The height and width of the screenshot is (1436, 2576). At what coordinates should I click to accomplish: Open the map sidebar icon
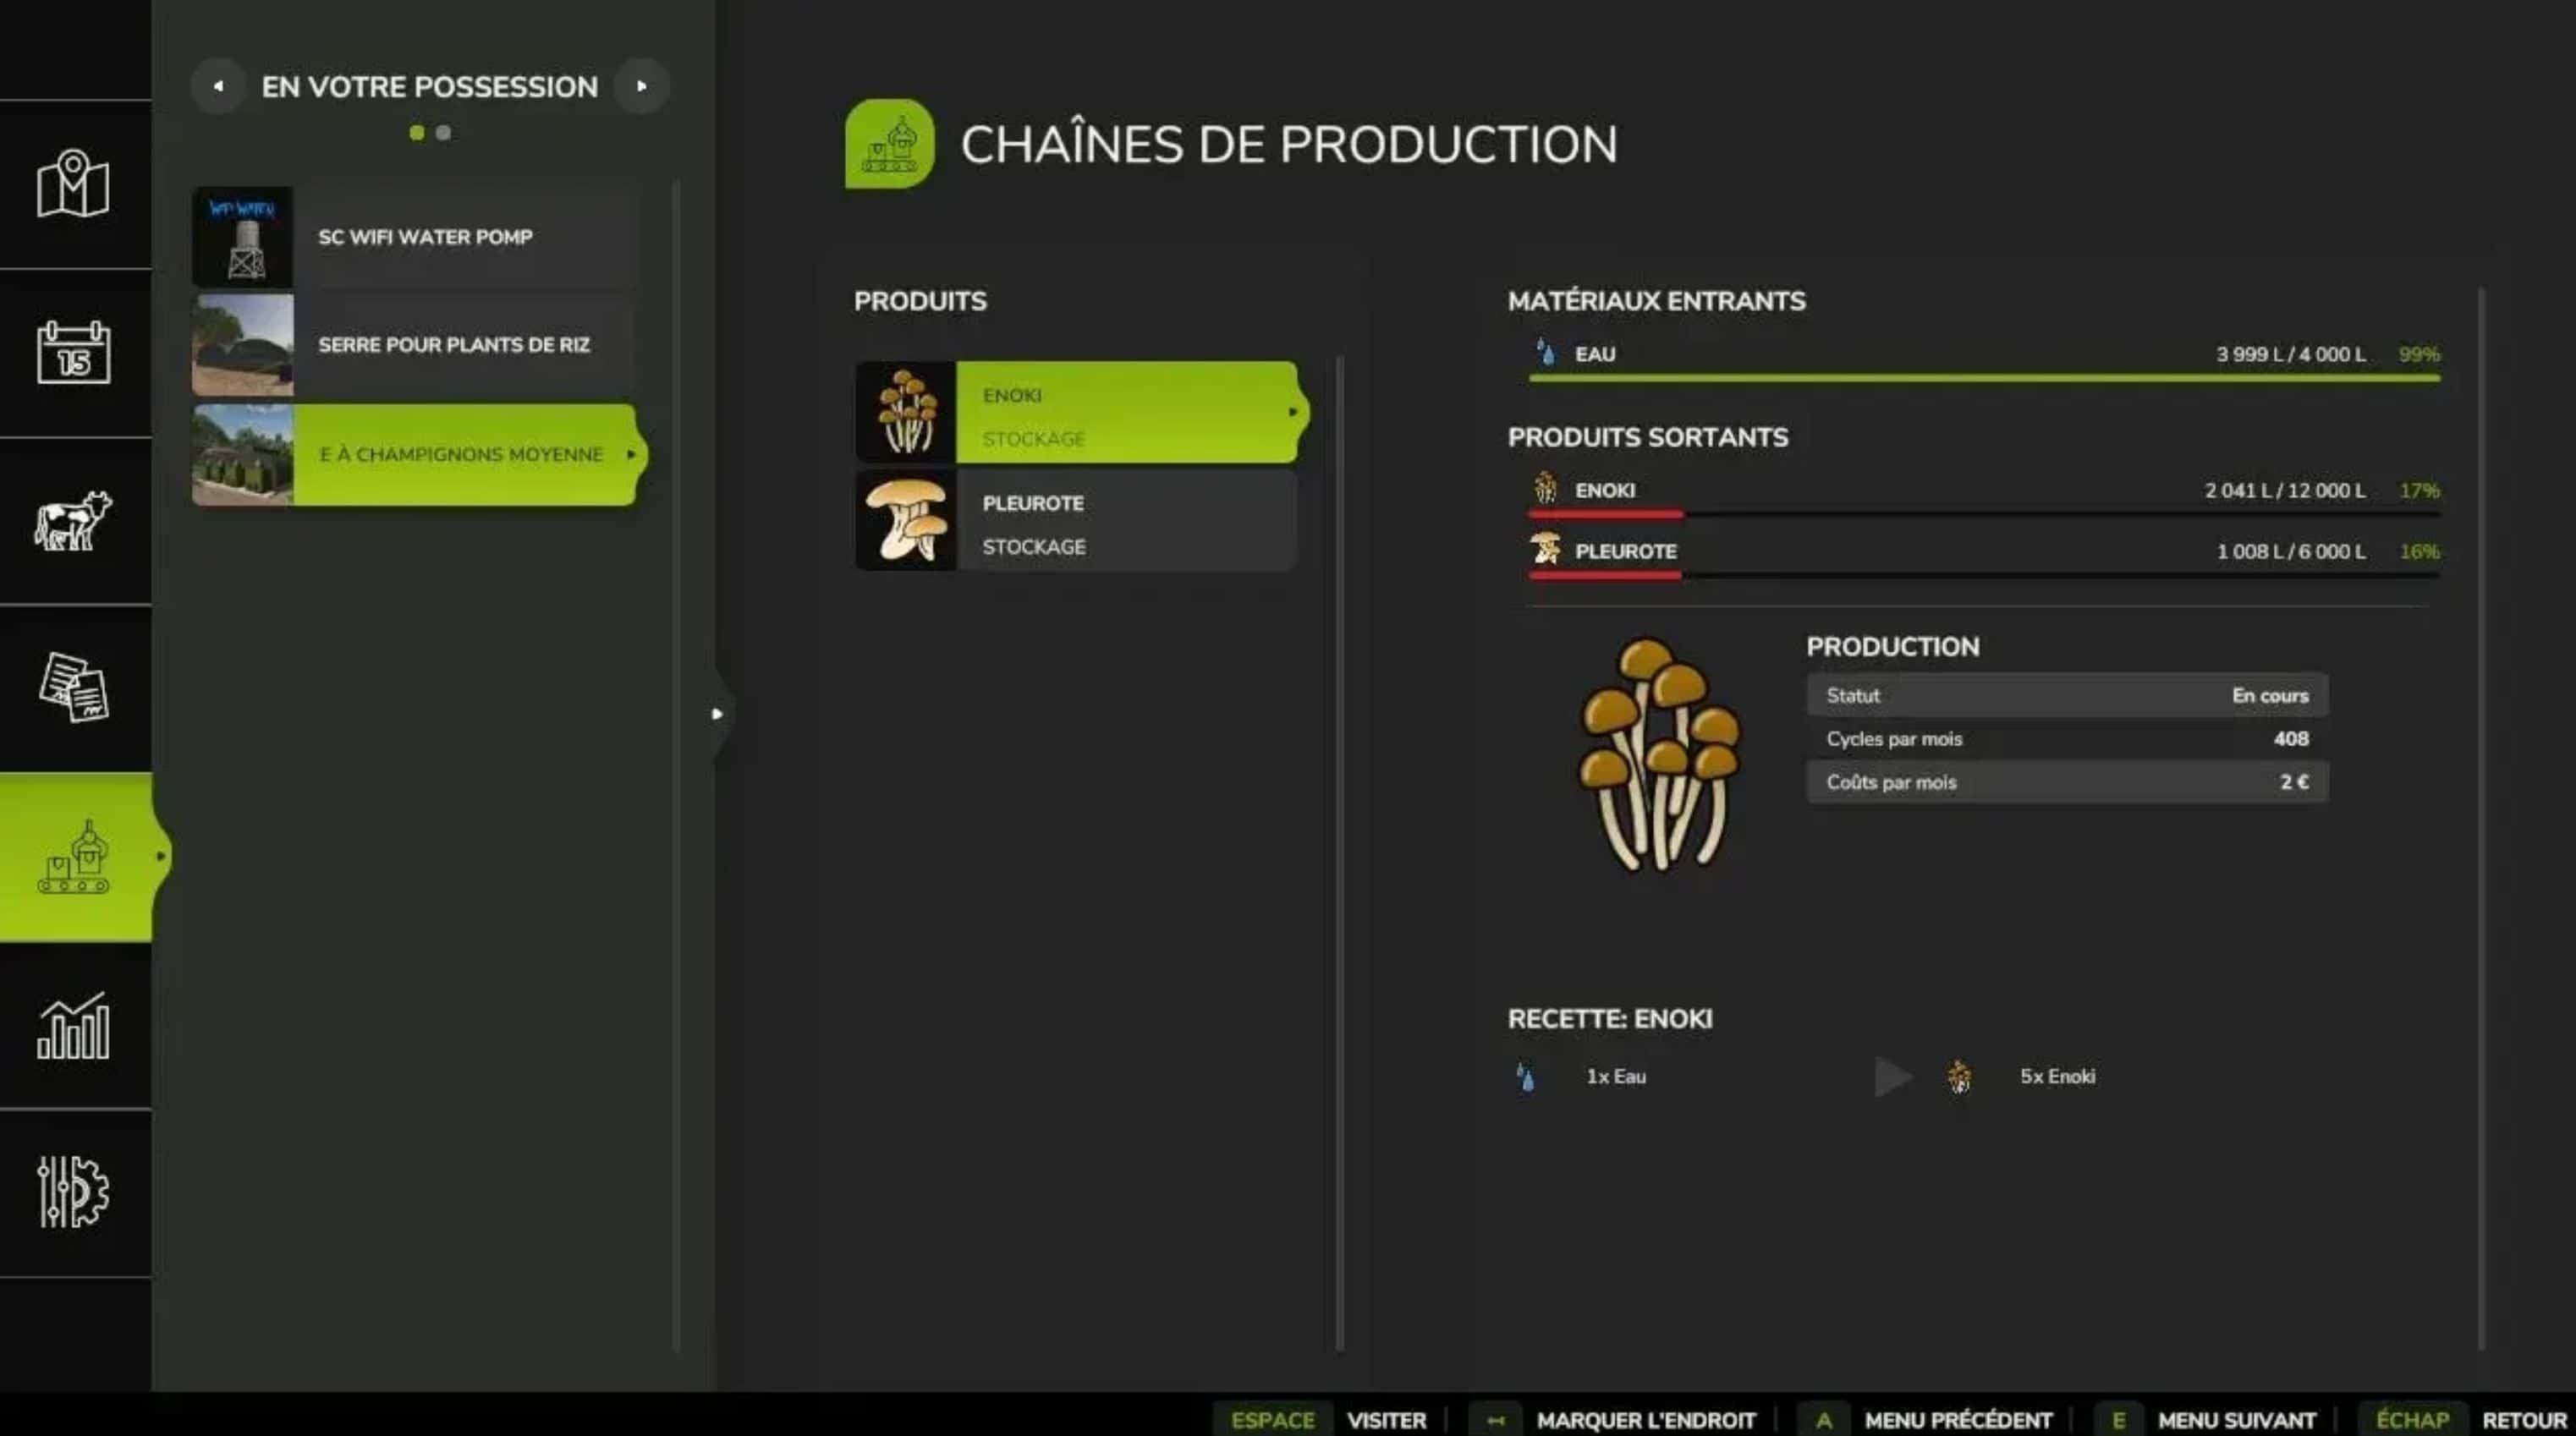pos(73,184)
